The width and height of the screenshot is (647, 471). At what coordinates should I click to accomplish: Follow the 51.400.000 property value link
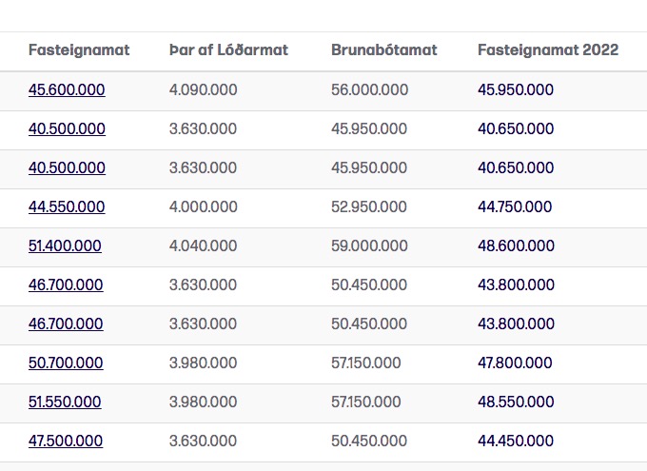(65, 245)
